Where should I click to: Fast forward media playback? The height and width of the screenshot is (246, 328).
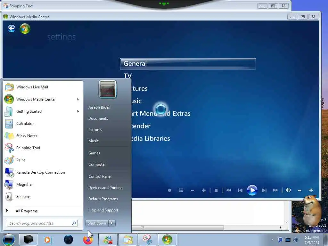(x=275, y=190)
